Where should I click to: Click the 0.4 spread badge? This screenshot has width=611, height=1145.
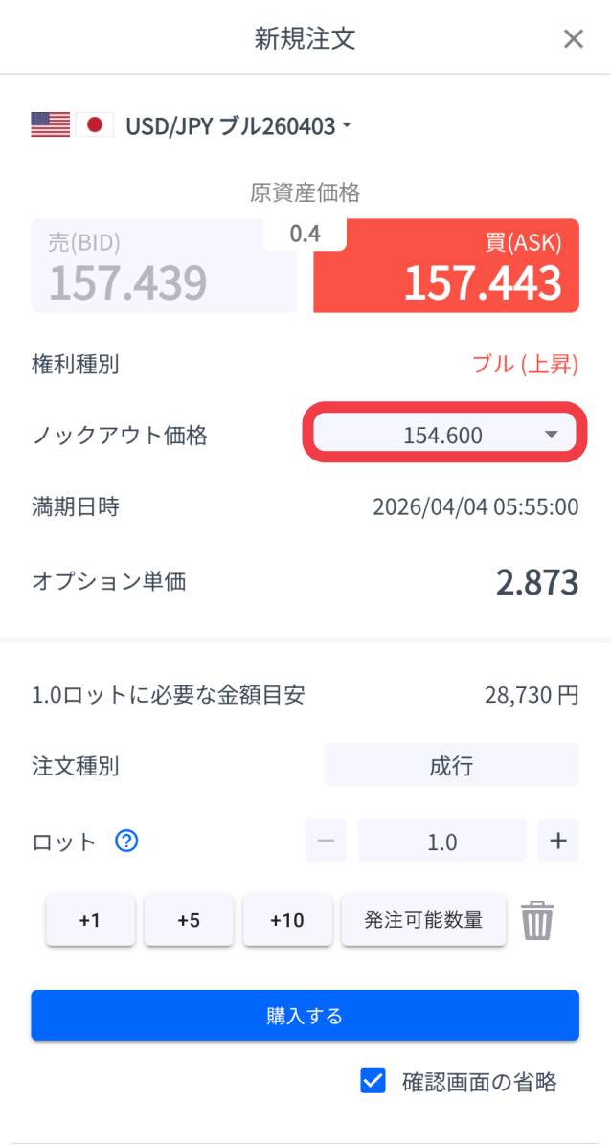[305, 232]
